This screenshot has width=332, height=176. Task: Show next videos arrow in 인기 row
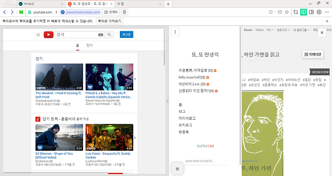tap(135, 79)
